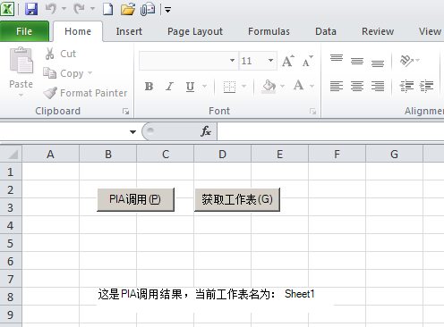Expand the Copy options arrow
Image resolution: width=444 pixels, height=327 pixels.
[90, 72]
